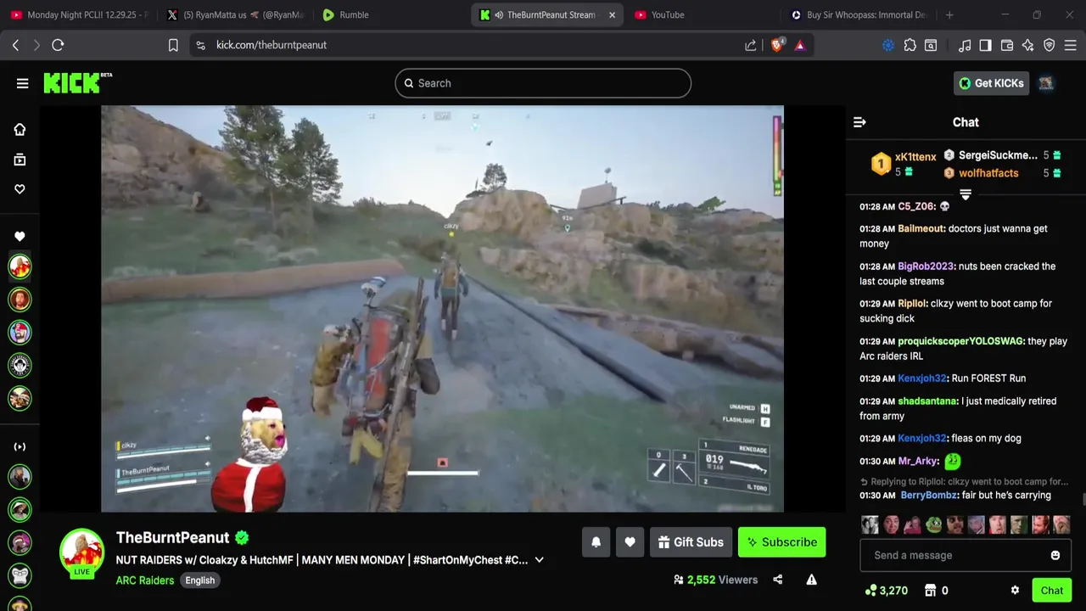The image size is (1086, 611).
Task: Open xK1ttenx top gifter entry
Action: 904,165
